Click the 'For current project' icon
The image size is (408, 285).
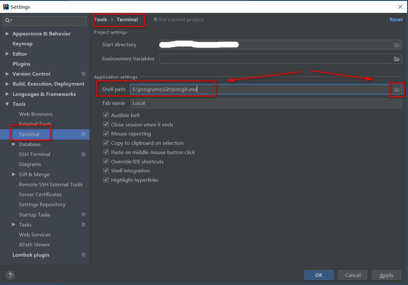156,20
